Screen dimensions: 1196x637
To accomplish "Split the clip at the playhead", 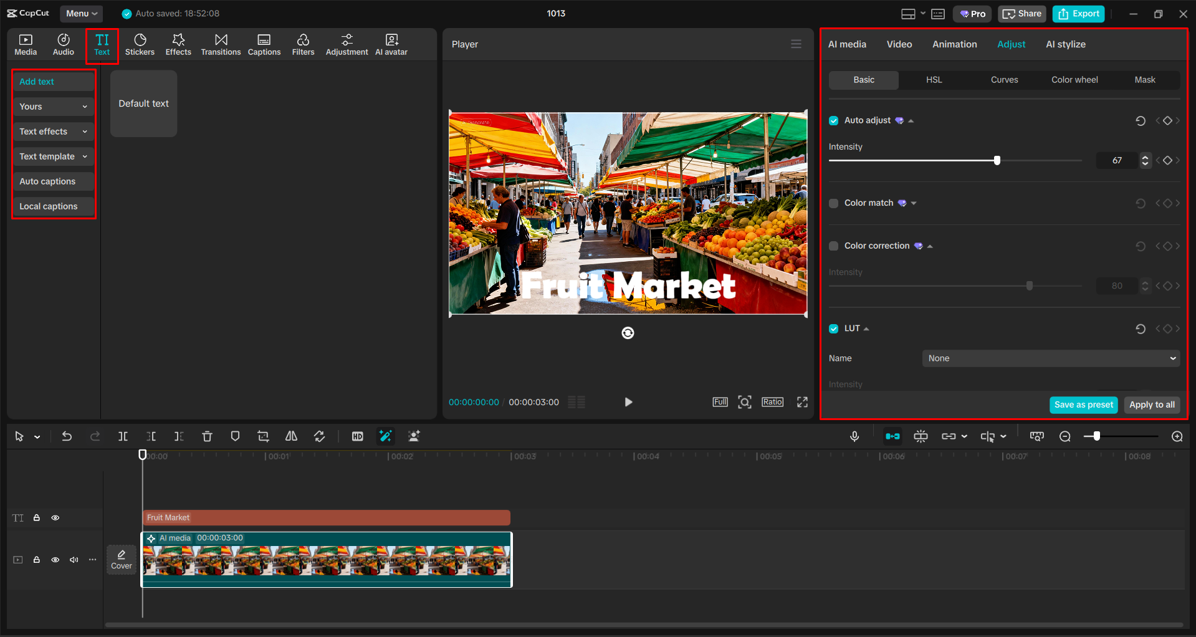I will coord(123,436).
